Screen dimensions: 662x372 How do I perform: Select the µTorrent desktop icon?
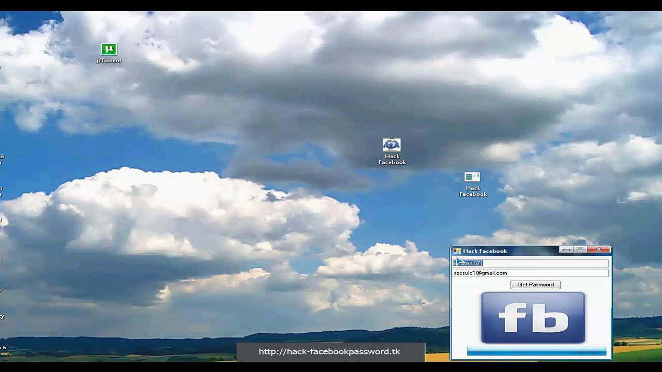(109, 53)
